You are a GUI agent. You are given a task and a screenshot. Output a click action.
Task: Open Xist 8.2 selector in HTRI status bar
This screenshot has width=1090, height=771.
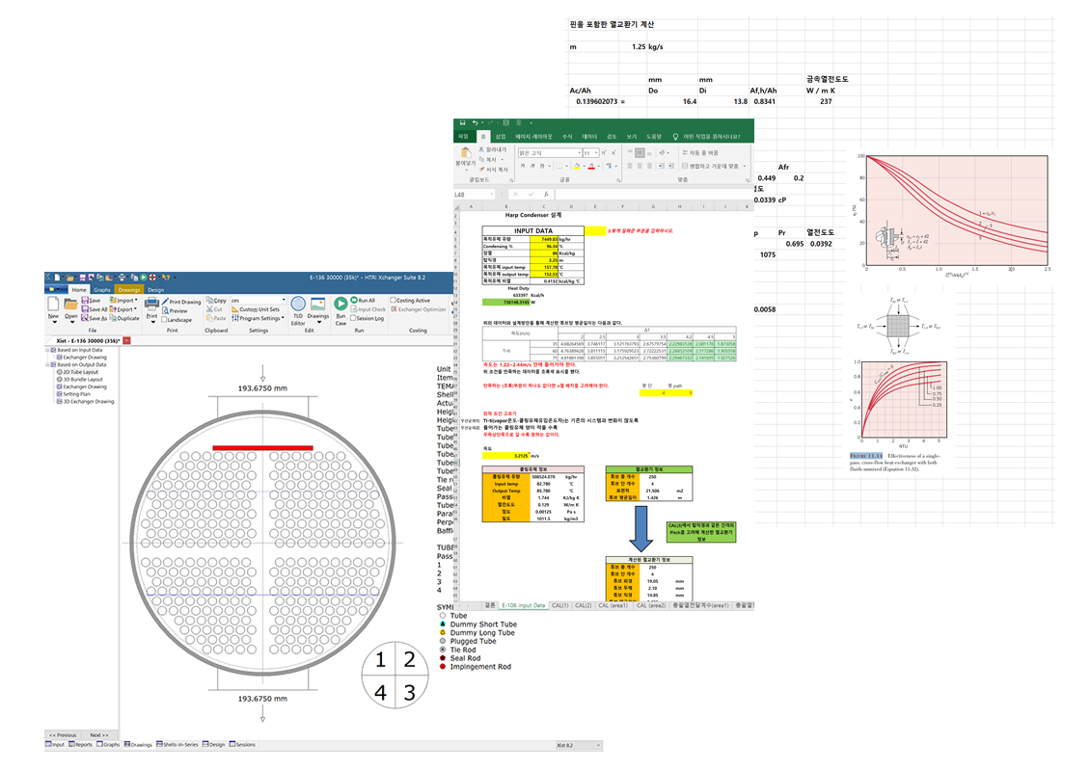point(579,745)
